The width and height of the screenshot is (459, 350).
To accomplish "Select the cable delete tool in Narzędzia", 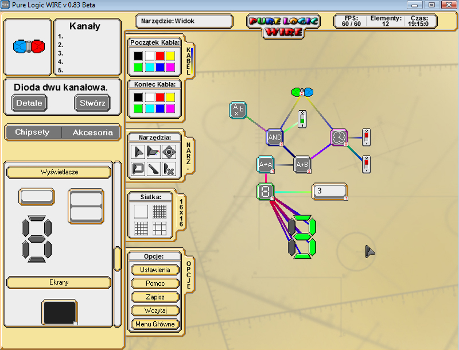I will (x=168, y=169).
